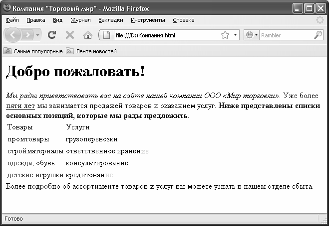Click the page icon in address bar
This screenshot has width=329, height=226.
[106, 35]
